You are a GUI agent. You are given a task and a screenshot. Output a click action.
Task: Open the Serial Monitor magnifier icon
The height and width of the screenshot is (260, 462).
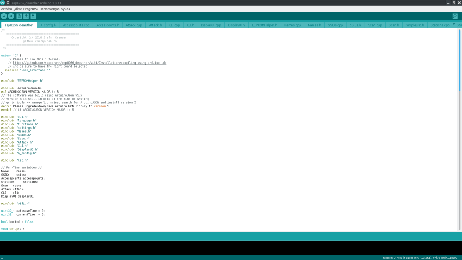click(455, 16)
